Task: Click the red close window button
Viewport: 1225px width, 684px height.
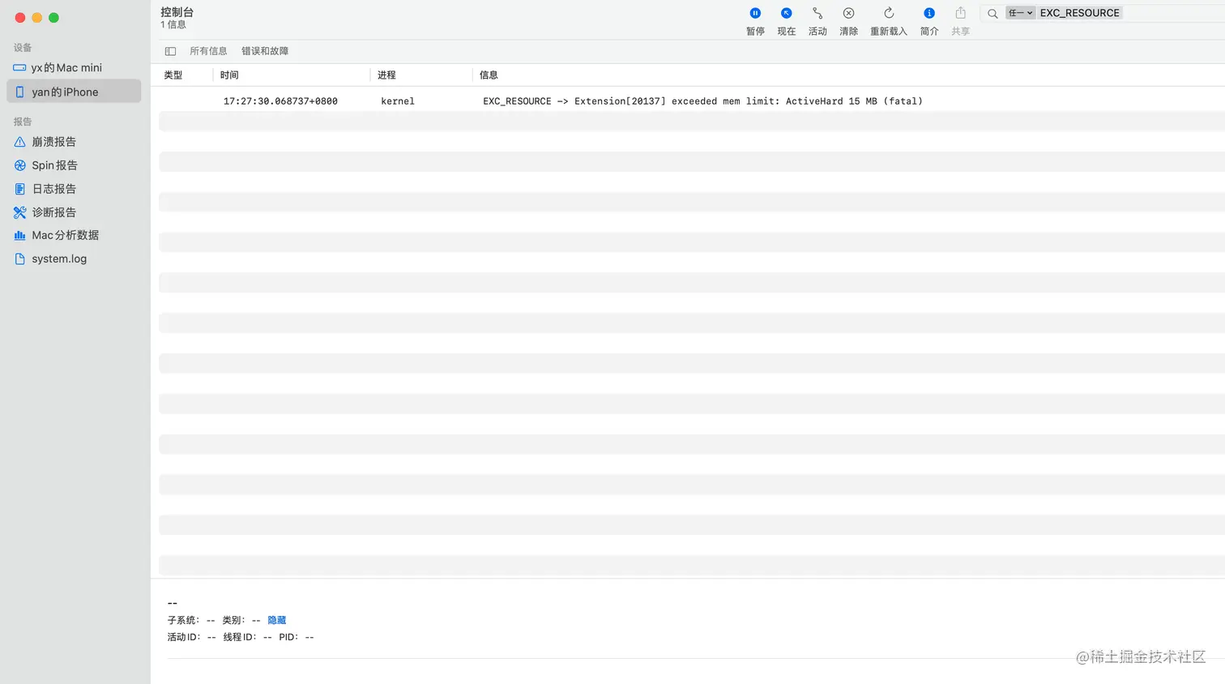Action: click(20, 18)
